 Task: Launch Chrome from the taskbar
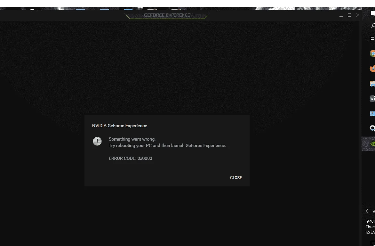[372, 53]
